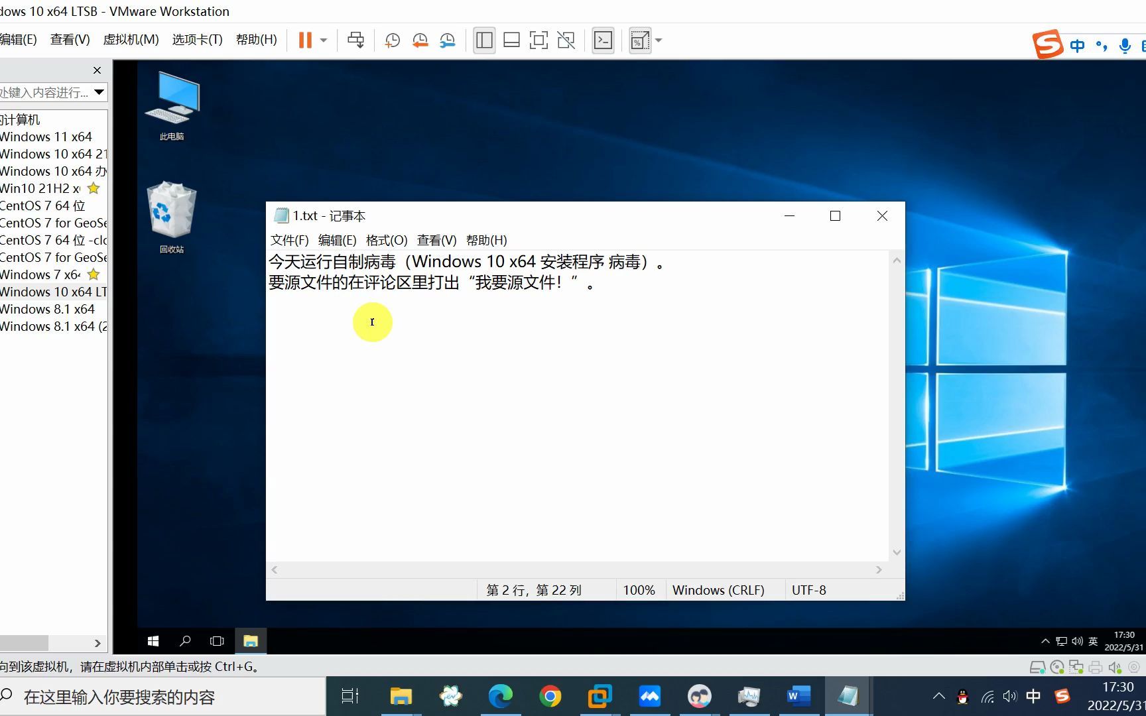The width and height of the screenshot is (1146, 716).
Task: Show hidden icons in the host system tray
Action: [938, 696]
